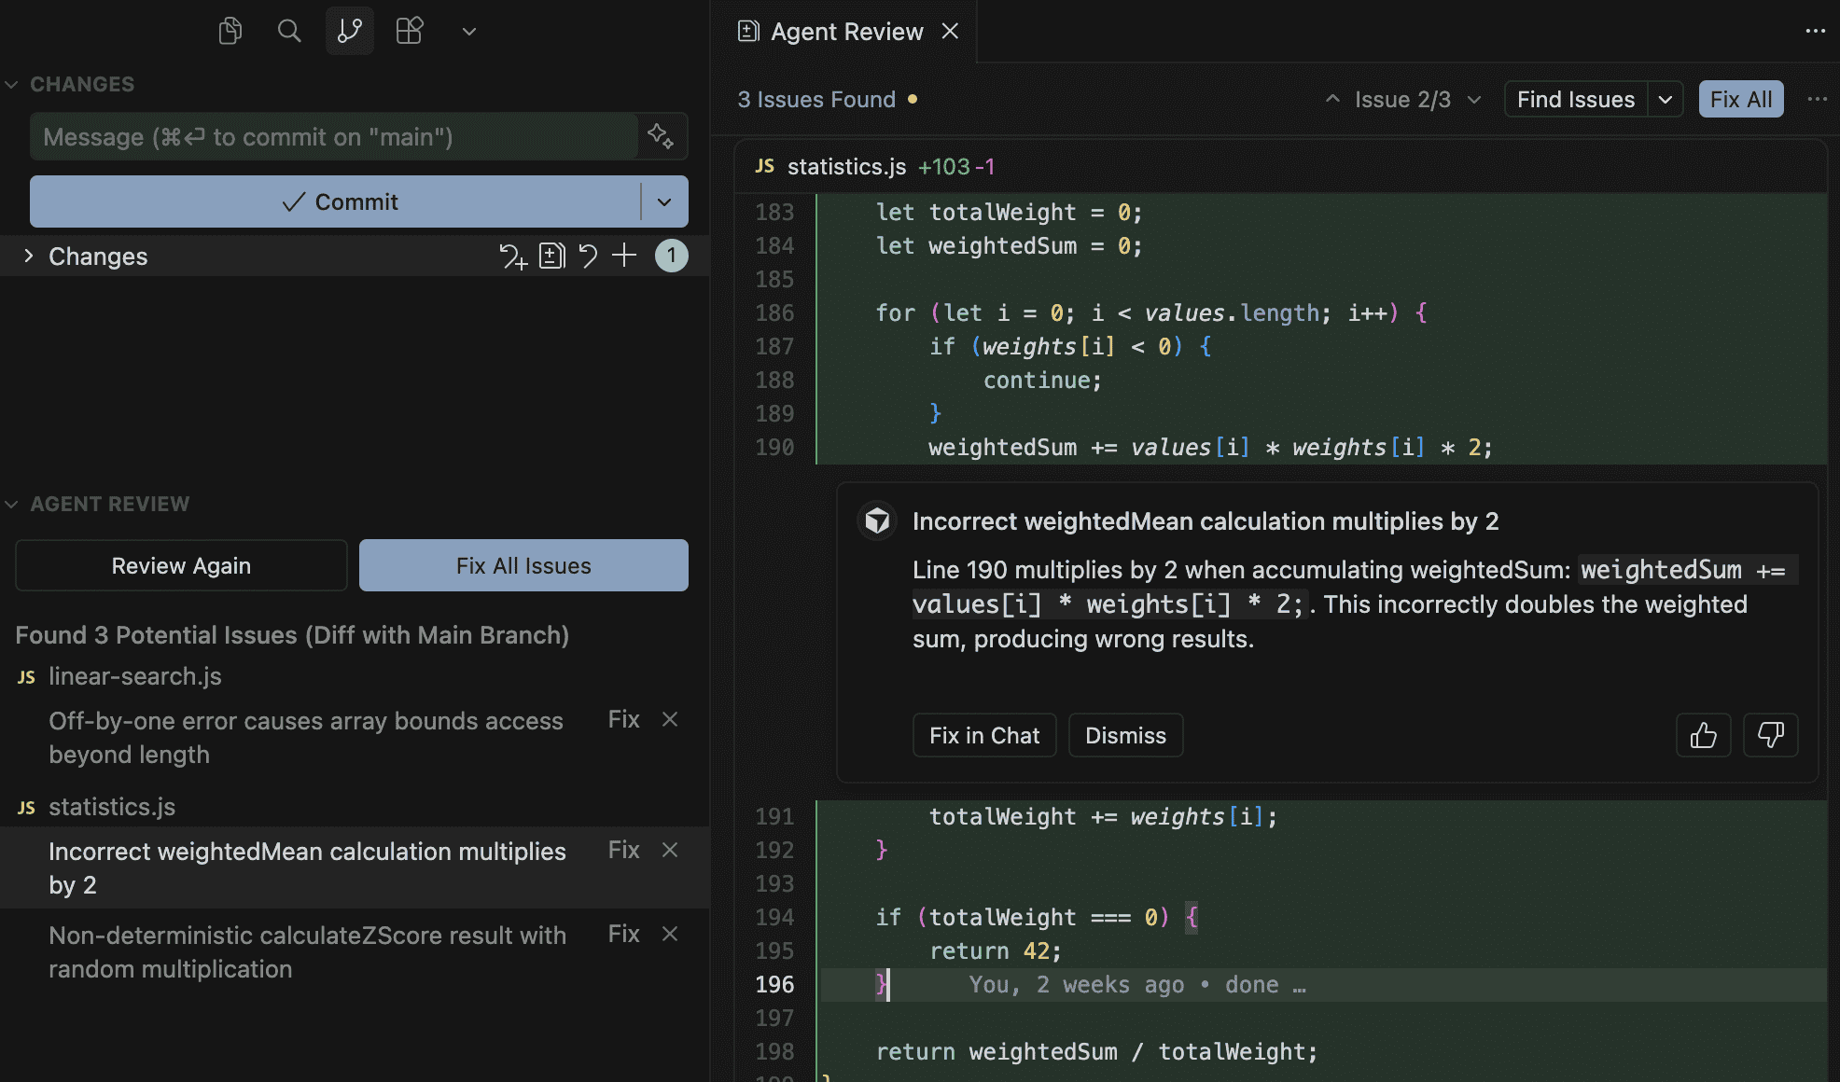Open the Find Issues dropdown arrow
Image resolution: width=1840 pixels, height=1082 pixels.
click(x=1666, y=99)
